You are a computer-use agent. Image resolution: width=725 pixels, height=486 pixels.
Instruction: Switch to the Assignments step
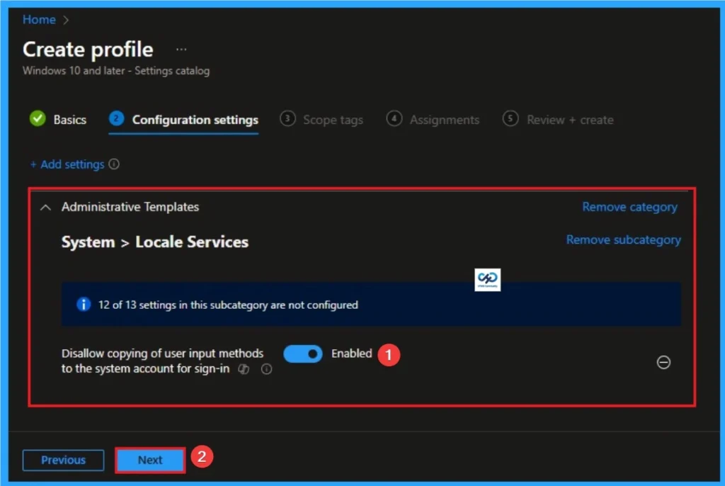(x=444, y=119)
